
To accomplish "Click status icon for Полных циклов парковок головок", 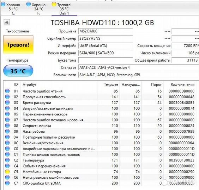I will [x=7, y=154].
